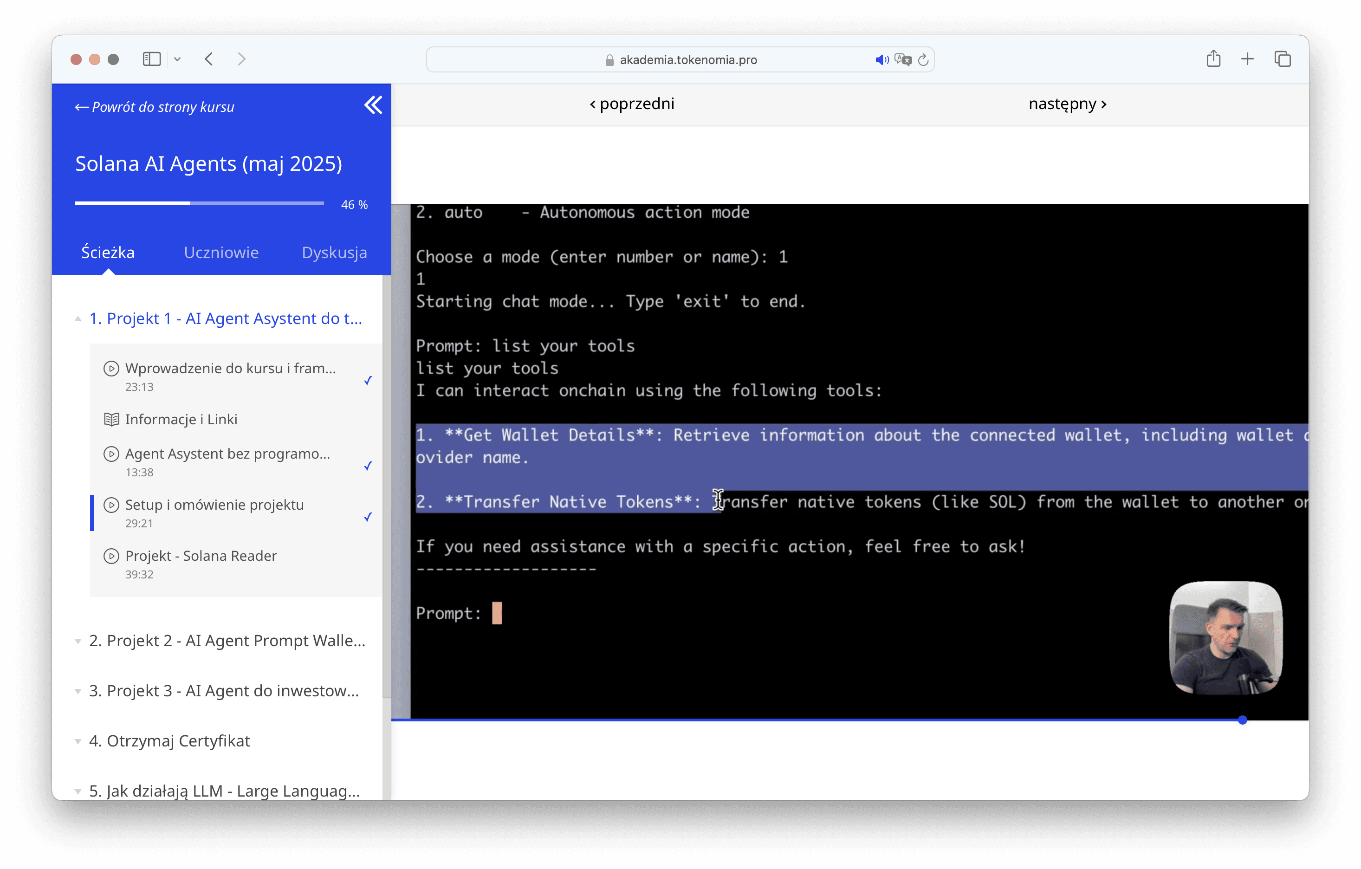This screenshot has height=869, width=1361.
Task: Open a new tab with the plus icon
Action: click(1247, 59)
